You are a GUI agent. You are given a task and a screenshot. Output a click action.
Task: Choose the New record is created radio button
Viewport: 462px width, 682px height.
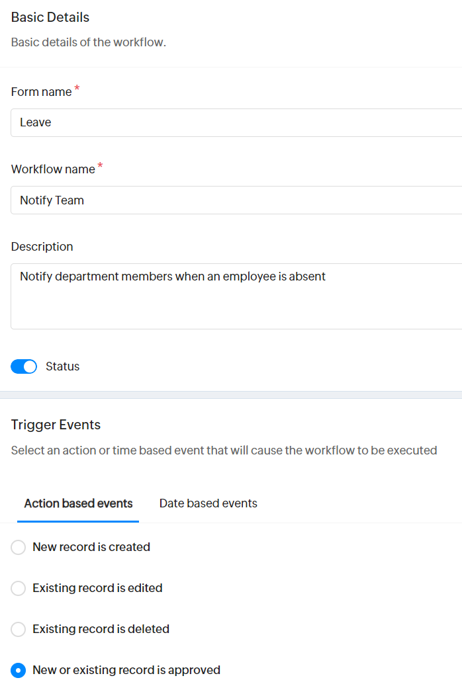19,547
